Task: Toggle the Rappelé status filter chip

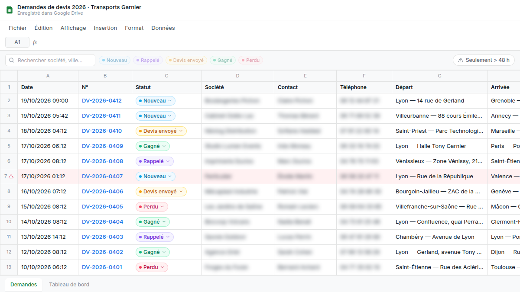Action: (x=148, y=61)
